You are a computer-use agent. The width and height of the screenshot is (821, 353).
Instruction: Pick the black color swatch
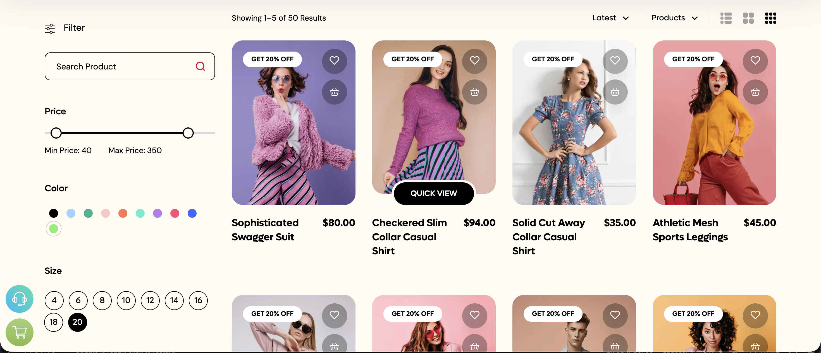click(54, 213)
